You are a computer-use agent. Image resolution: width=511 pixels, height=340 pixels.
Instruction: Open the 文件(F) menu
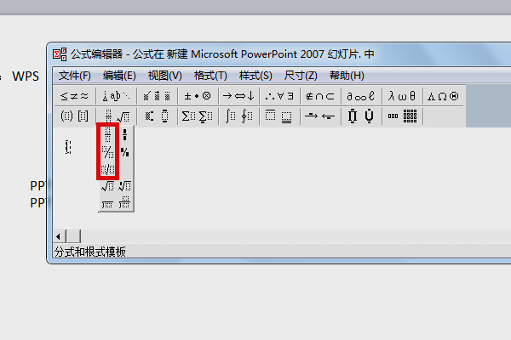pos(75,76)
